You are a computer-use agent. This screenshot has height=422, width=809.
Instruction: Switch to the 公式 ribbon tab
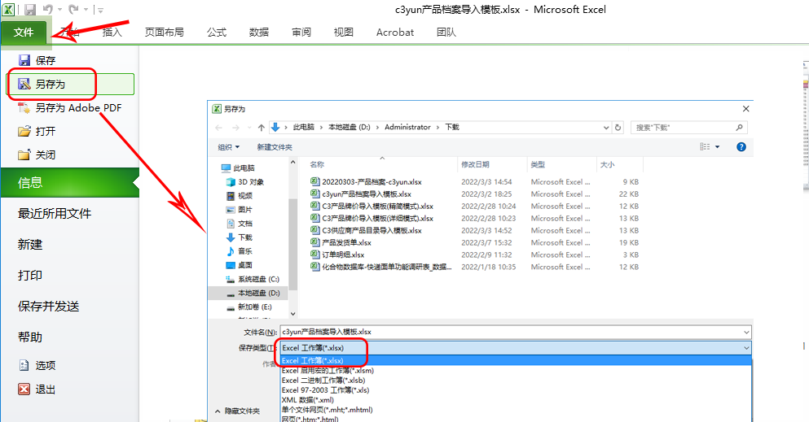click(217, 33)
